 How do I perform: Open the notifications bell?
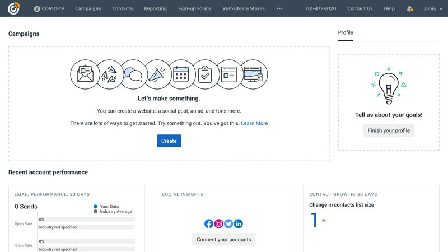tap(409, 8)
